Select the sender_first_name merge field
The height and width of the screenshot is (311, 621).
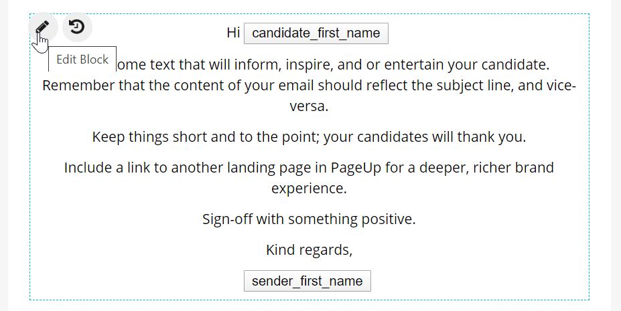pos(307,281)
